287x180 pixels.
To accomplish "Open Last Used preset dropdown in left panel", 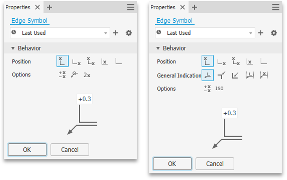I will (60, 33).
